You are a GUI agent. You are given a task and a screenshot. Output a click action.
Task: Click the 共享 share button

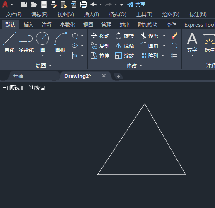click(136, 5)
